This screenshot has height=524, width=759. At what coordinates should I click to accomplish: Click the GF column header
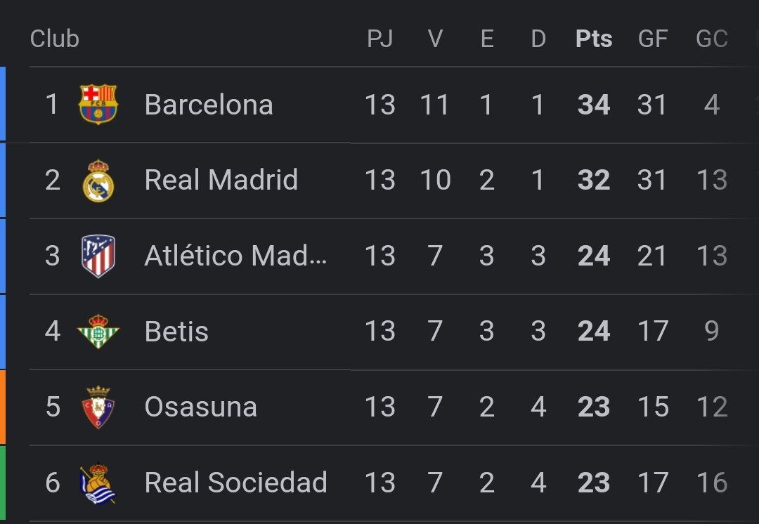pos(652,39)
